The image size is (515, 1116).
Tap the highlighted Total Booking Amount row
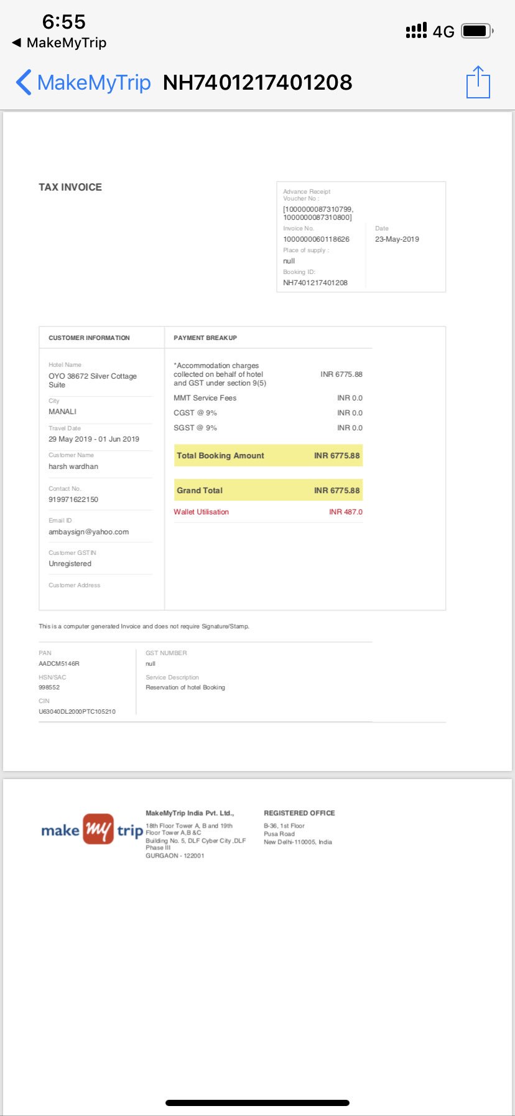click(268, 456)
